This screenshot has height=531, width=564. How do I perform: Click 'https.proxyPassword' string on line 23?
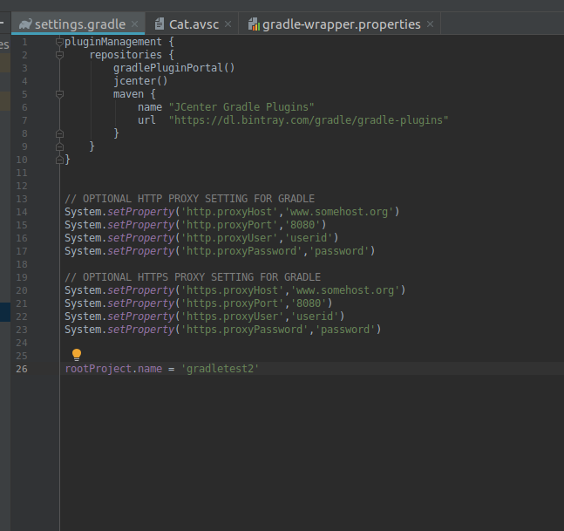click(245, 330)
